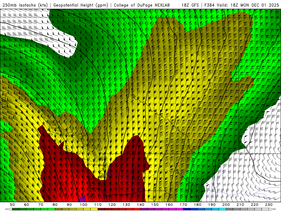The image size is (281, 211).
Task: Select the dark blue swatch starting at 170 kts
Action: click(187, 209)
